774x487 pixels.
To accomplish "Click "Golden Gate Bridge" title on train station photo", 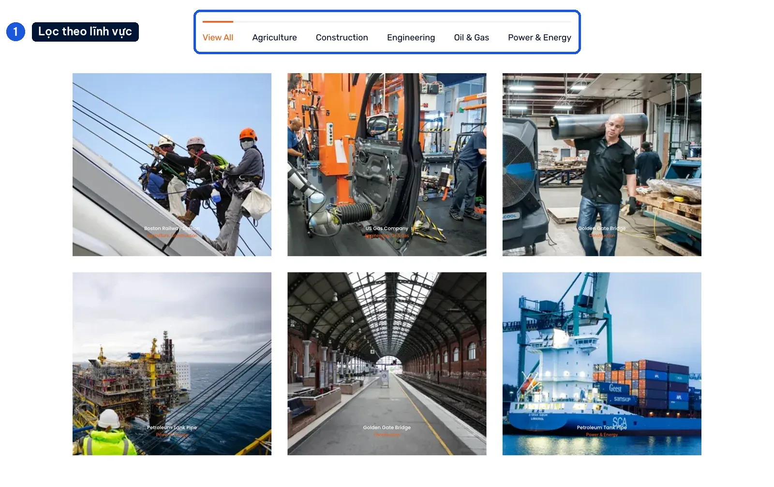I will pos(387,427).
